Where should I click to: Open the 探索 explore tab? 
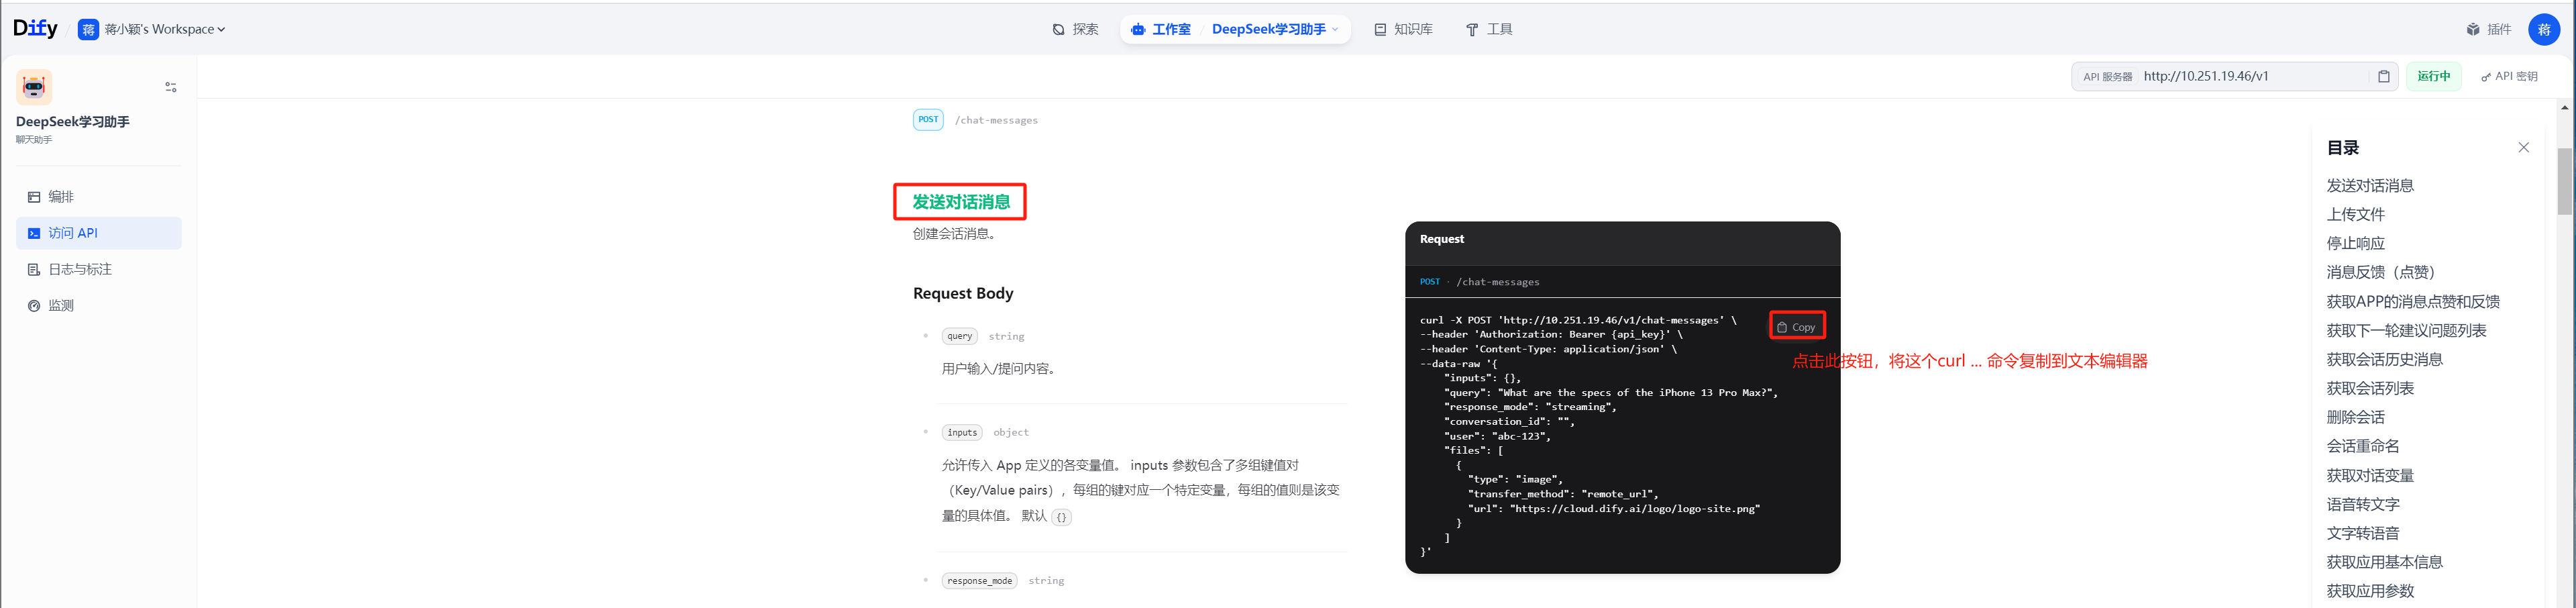(1075, 29)
